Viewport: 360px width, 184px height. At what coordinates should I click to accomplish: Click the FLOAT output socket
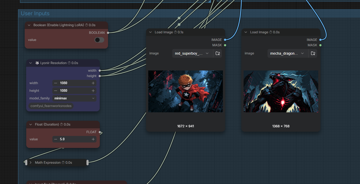click(100, 132)
